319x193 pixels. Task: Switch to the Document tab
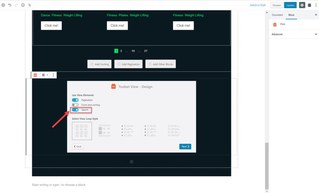[277, 15]
